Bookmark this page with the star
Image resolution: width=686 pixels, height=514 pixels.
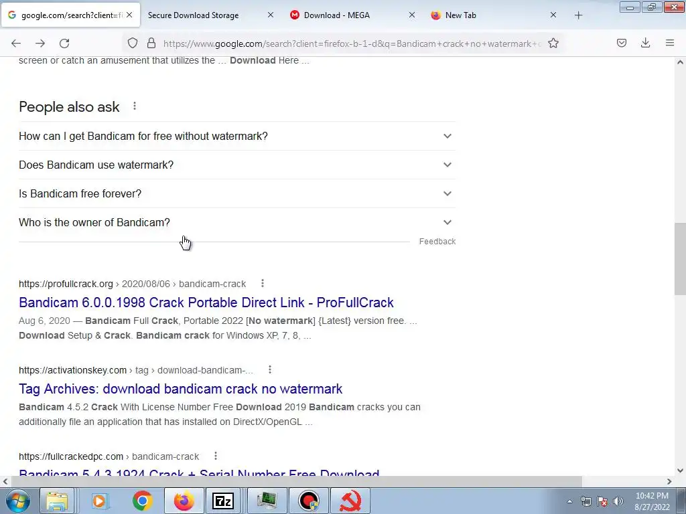tap(553, 44)
